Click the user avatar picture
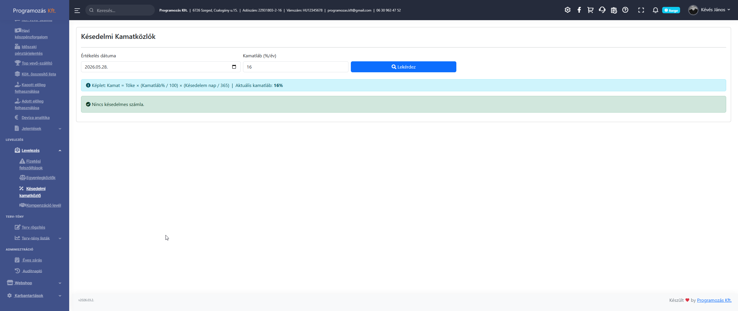This screenshot has height=311, width=738. click(693, 10)
